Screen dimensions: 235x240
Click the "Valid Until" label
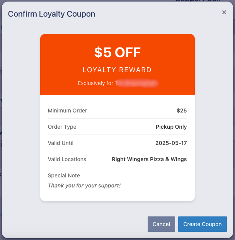60,143
